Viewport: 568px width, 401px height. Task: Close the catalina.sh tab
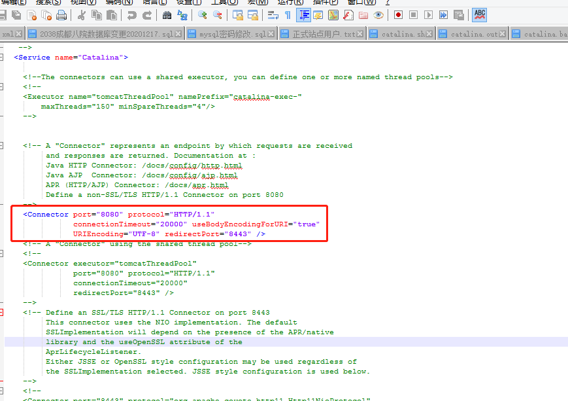point(429,34)
